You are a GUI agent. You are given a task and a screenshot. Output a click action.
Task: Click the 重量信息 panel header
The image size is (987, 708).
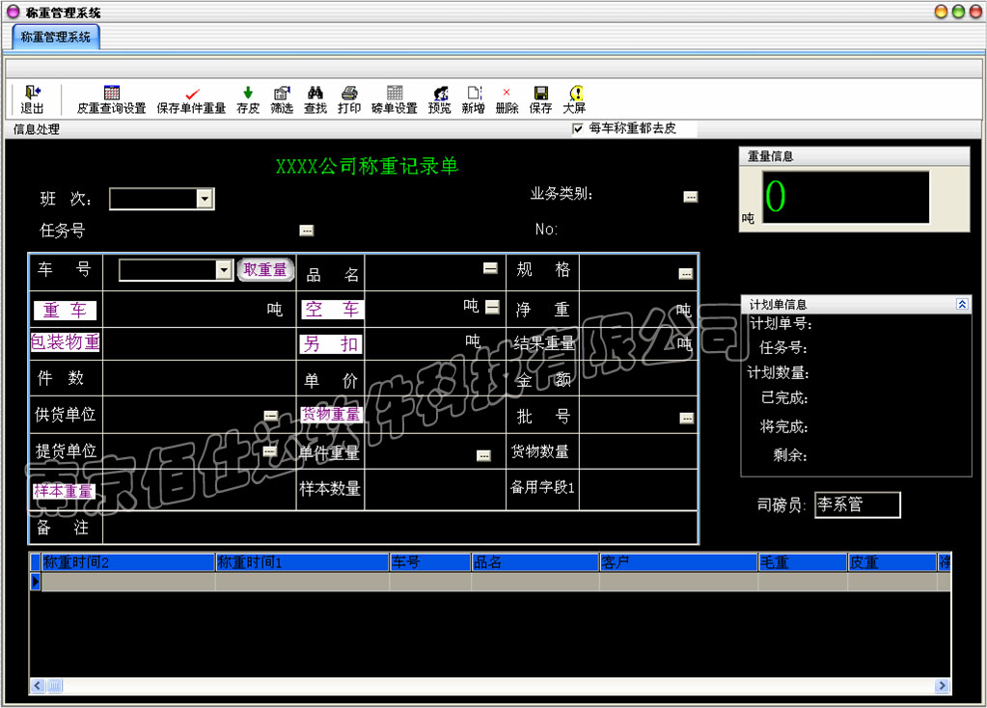(854, 156)
